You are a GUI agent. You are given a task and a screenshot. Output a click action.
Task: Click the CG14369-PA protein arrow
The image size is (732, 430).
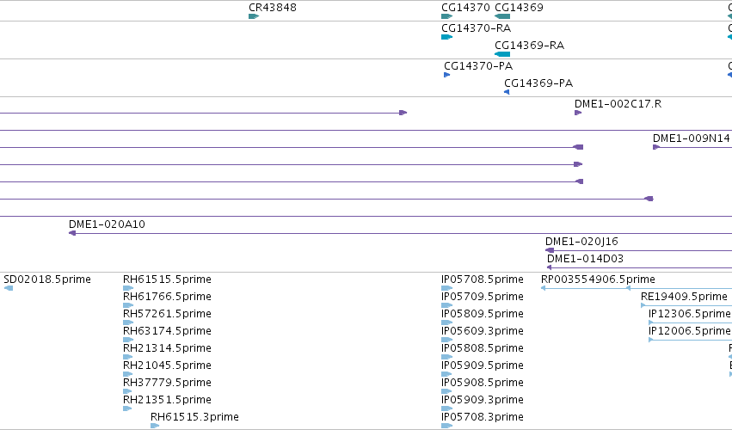coord(507,92)
